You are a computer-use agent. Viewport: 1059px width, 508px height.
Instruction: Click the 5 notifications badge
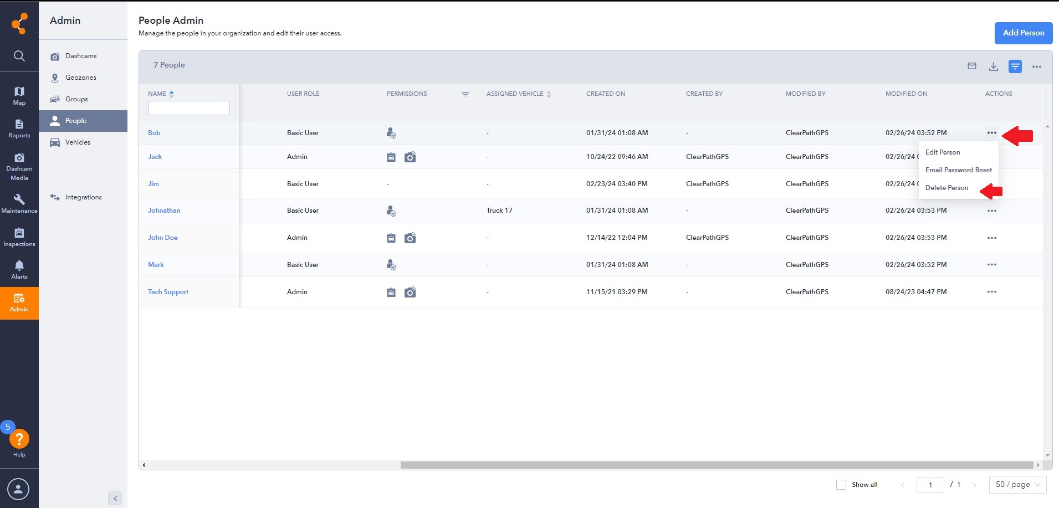coord(8,427)
